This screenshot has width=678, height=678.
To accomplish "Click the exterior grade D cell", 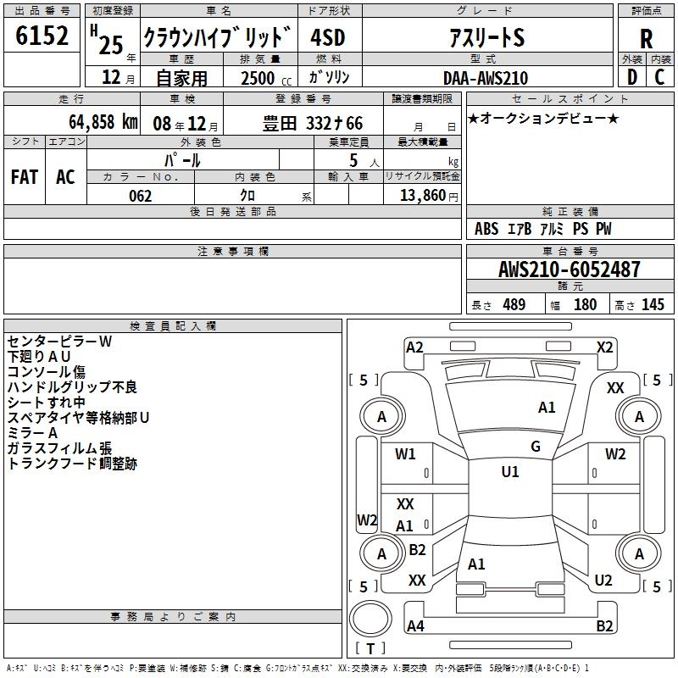I will [631, 77].
